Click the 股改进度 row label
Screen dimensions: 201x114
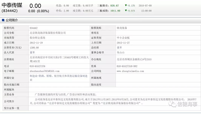[x=96, y=85]
